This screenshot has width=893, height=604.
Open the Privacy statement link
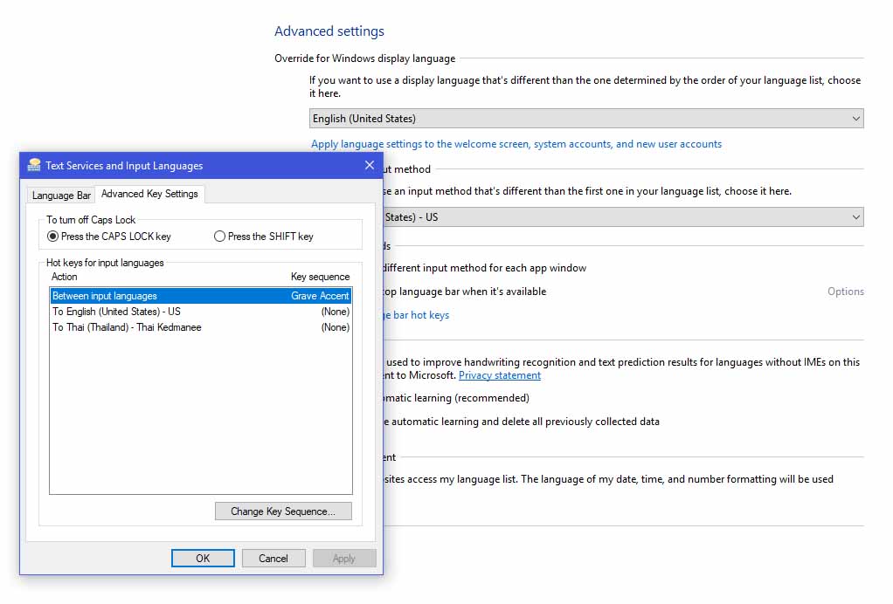(x=500, y=375)
